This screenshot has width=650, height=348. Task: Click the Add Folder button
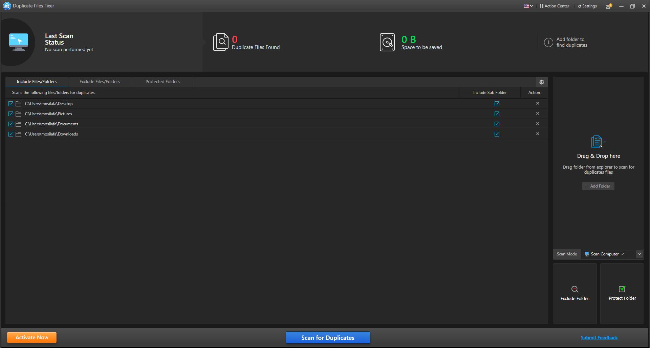click(598, 186)
